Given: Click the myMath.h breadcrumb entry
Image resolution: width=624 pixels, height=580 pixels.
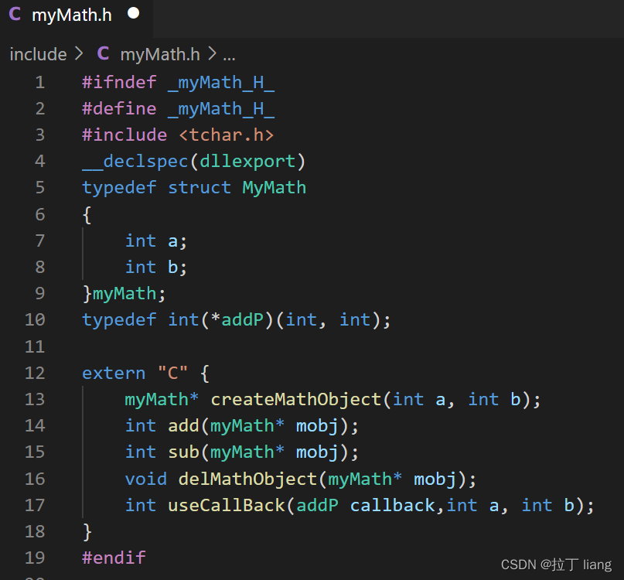Looking at the screenshot, I should pos(159,54).
